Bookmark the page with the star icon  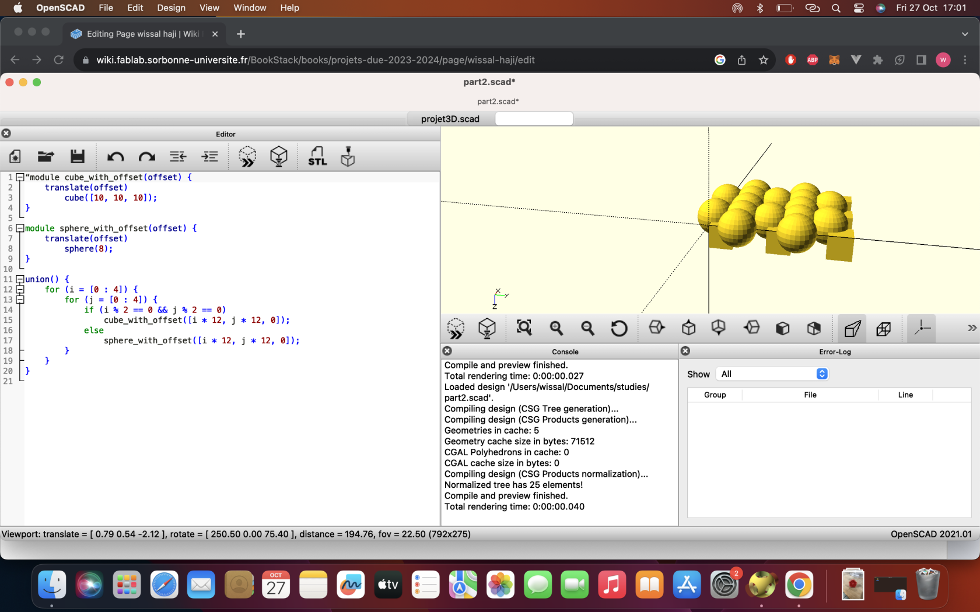click(764, 60)
